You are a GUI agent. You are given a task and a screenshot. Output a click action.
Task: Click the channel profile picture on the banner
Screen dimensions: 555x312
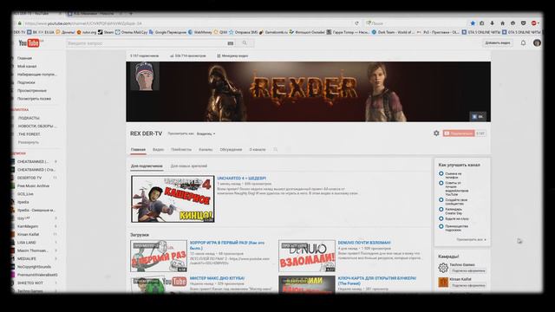pos(145,76)
